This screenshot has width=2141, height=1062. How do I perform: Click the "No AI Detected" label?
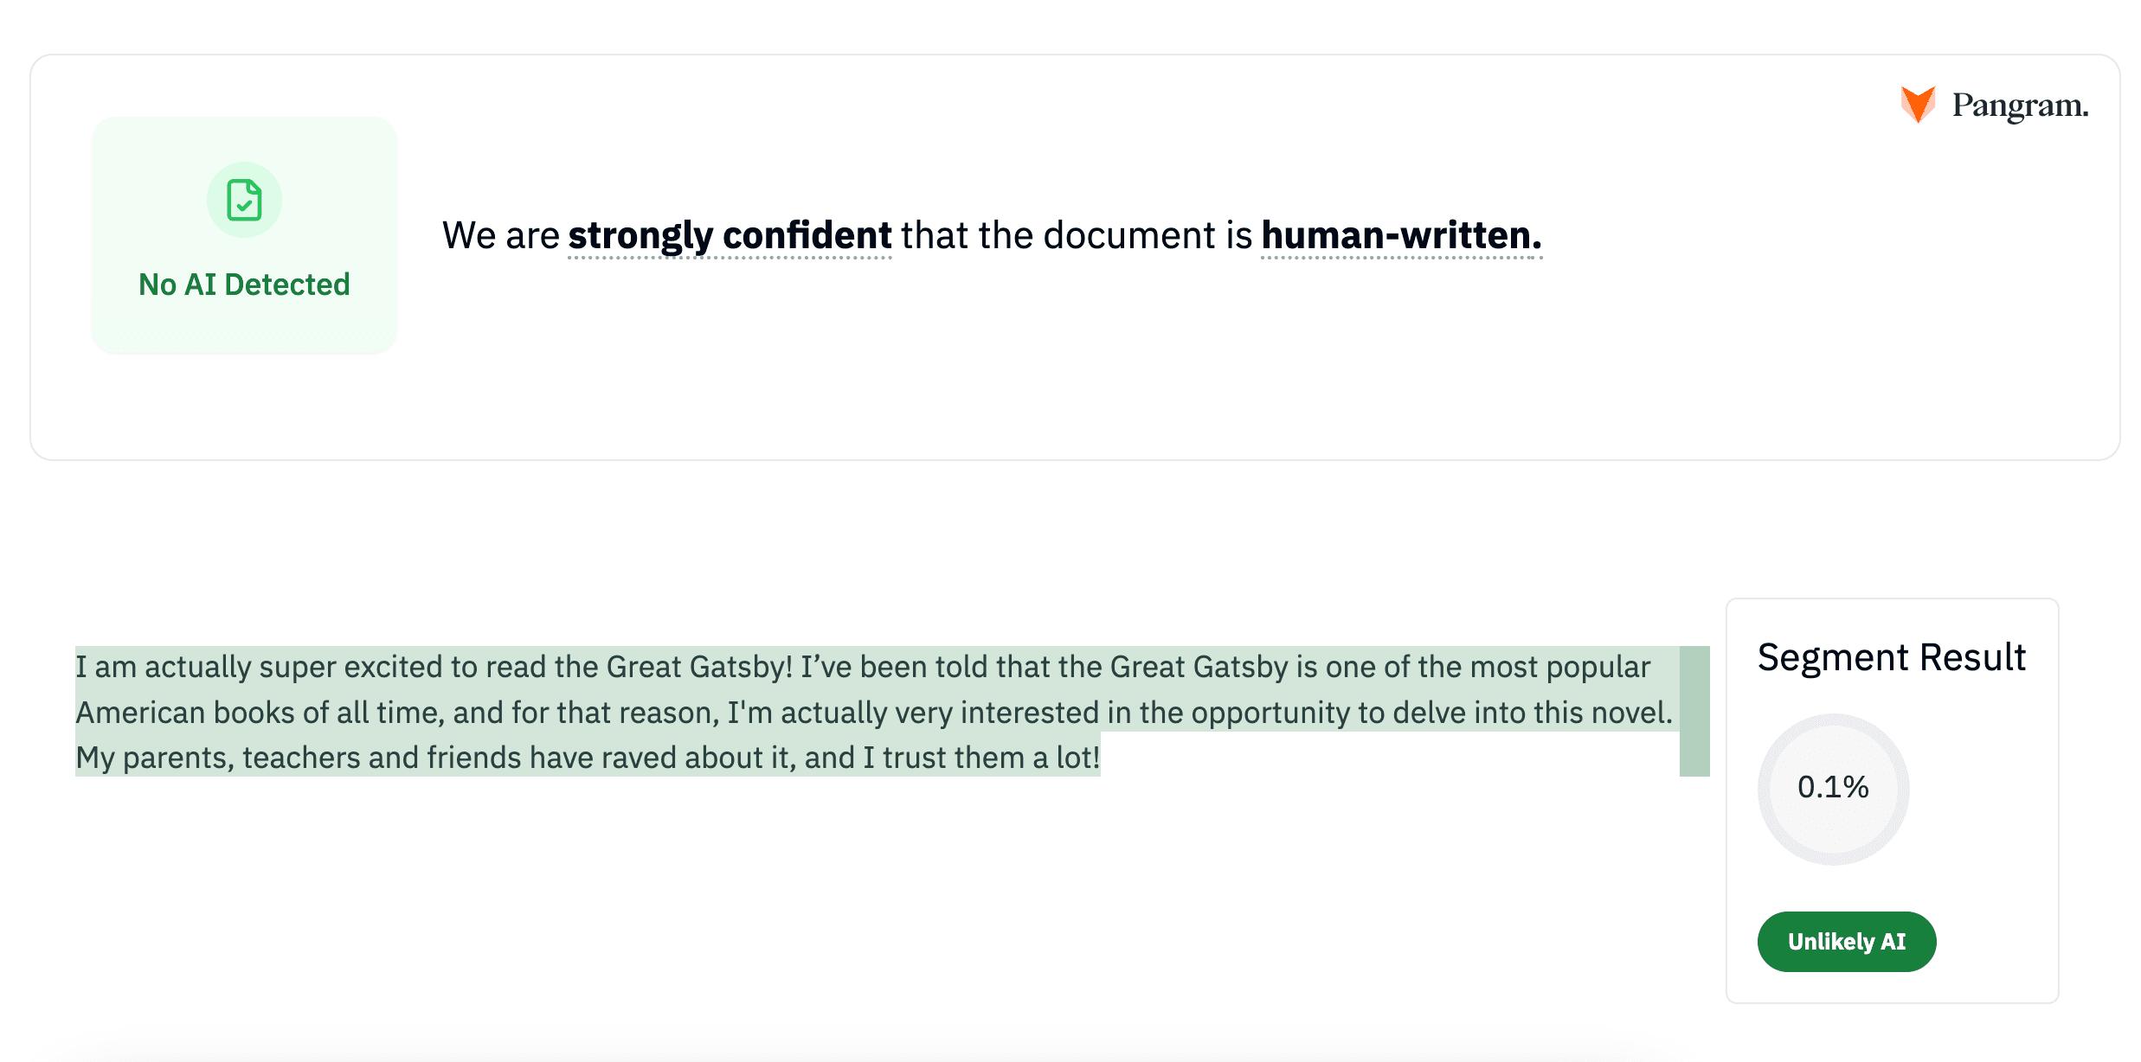pos(244,285)
